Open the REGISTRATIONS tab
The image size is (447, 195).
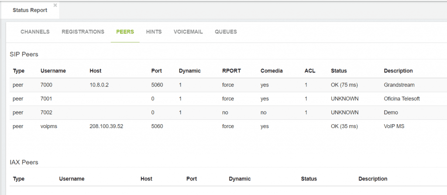pos(83,31)
